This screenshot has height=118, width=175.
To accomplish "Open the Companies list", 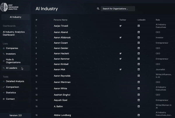I will pos(12,48).
